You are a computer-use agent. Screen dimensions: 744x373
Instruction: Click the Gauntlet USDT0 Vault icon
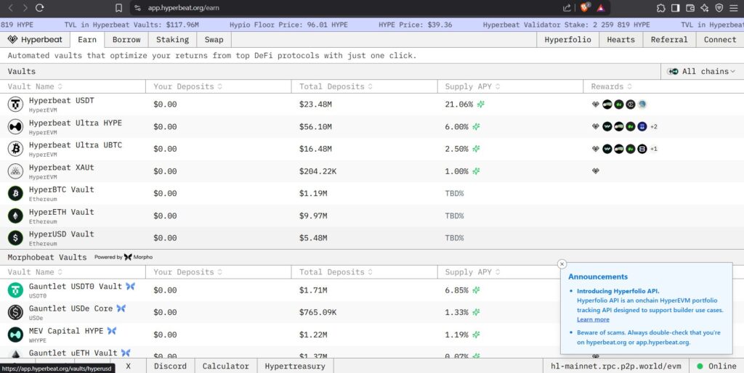tap(15, 290)
